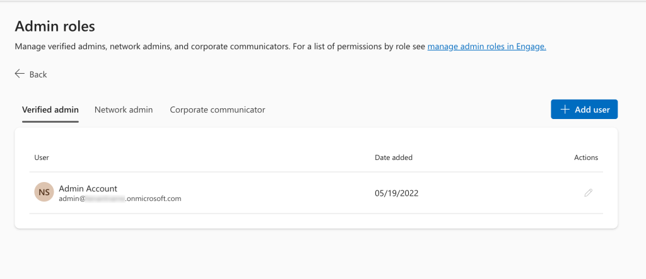
Task: Click the underline indicator below Verified admin
Action: pyautogui.click(x=50, y=122)
